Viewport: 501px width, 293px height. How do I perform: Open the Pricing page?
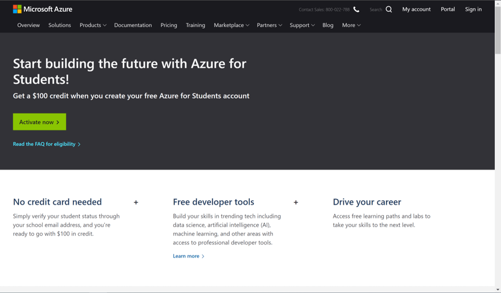coord(169,25)
